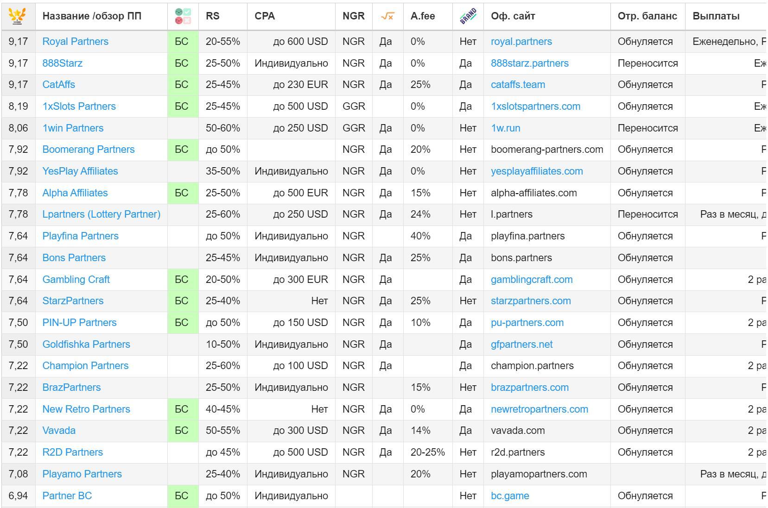Open the Gambling Craft review
Viewport: 768px width, 508px height.
(x=76, y=279)
